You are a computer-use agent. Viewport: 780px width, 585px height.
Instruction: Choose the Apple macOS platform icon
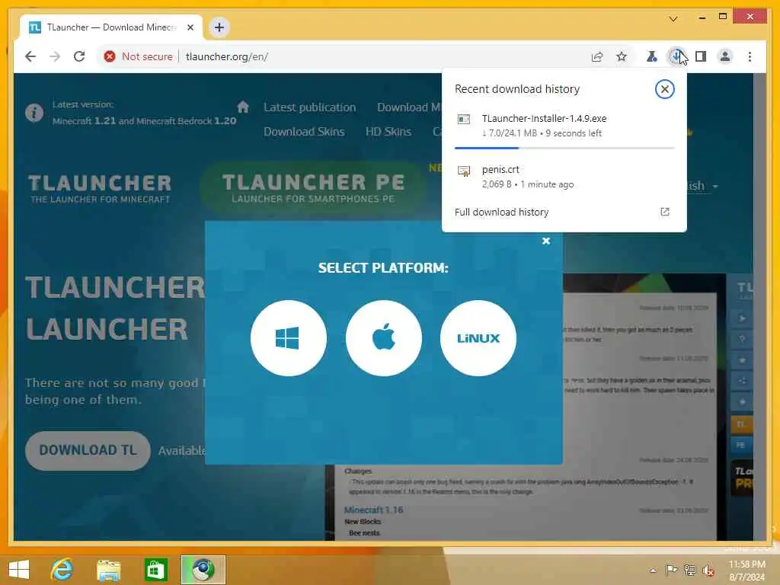click(x=384, y=338)
